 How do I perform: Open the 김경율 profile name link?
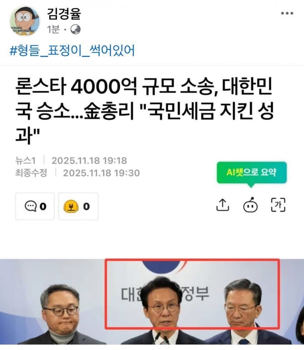coord(64,14)
